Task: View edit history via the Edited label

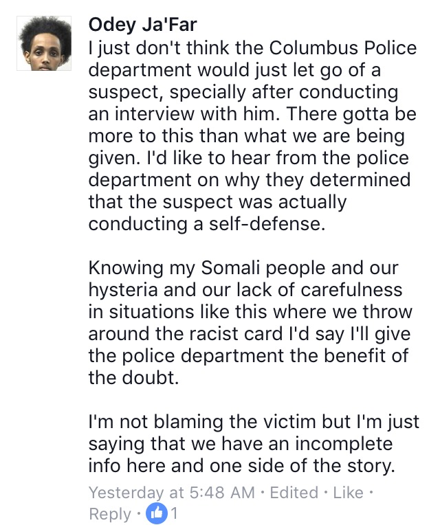Action: (294, 493)
